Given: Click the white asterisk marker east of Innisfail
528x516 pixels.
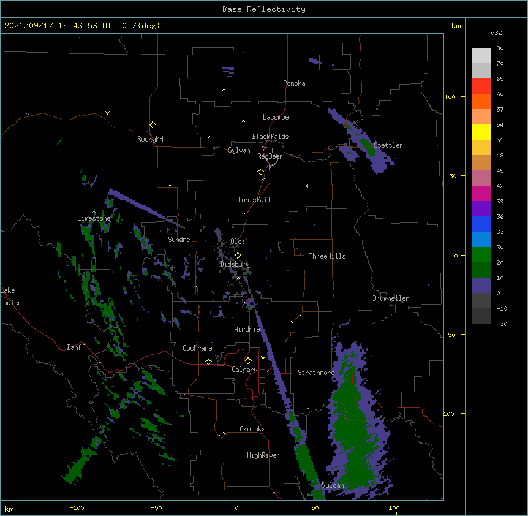Looking at the screenshot, I should point(307,186).
